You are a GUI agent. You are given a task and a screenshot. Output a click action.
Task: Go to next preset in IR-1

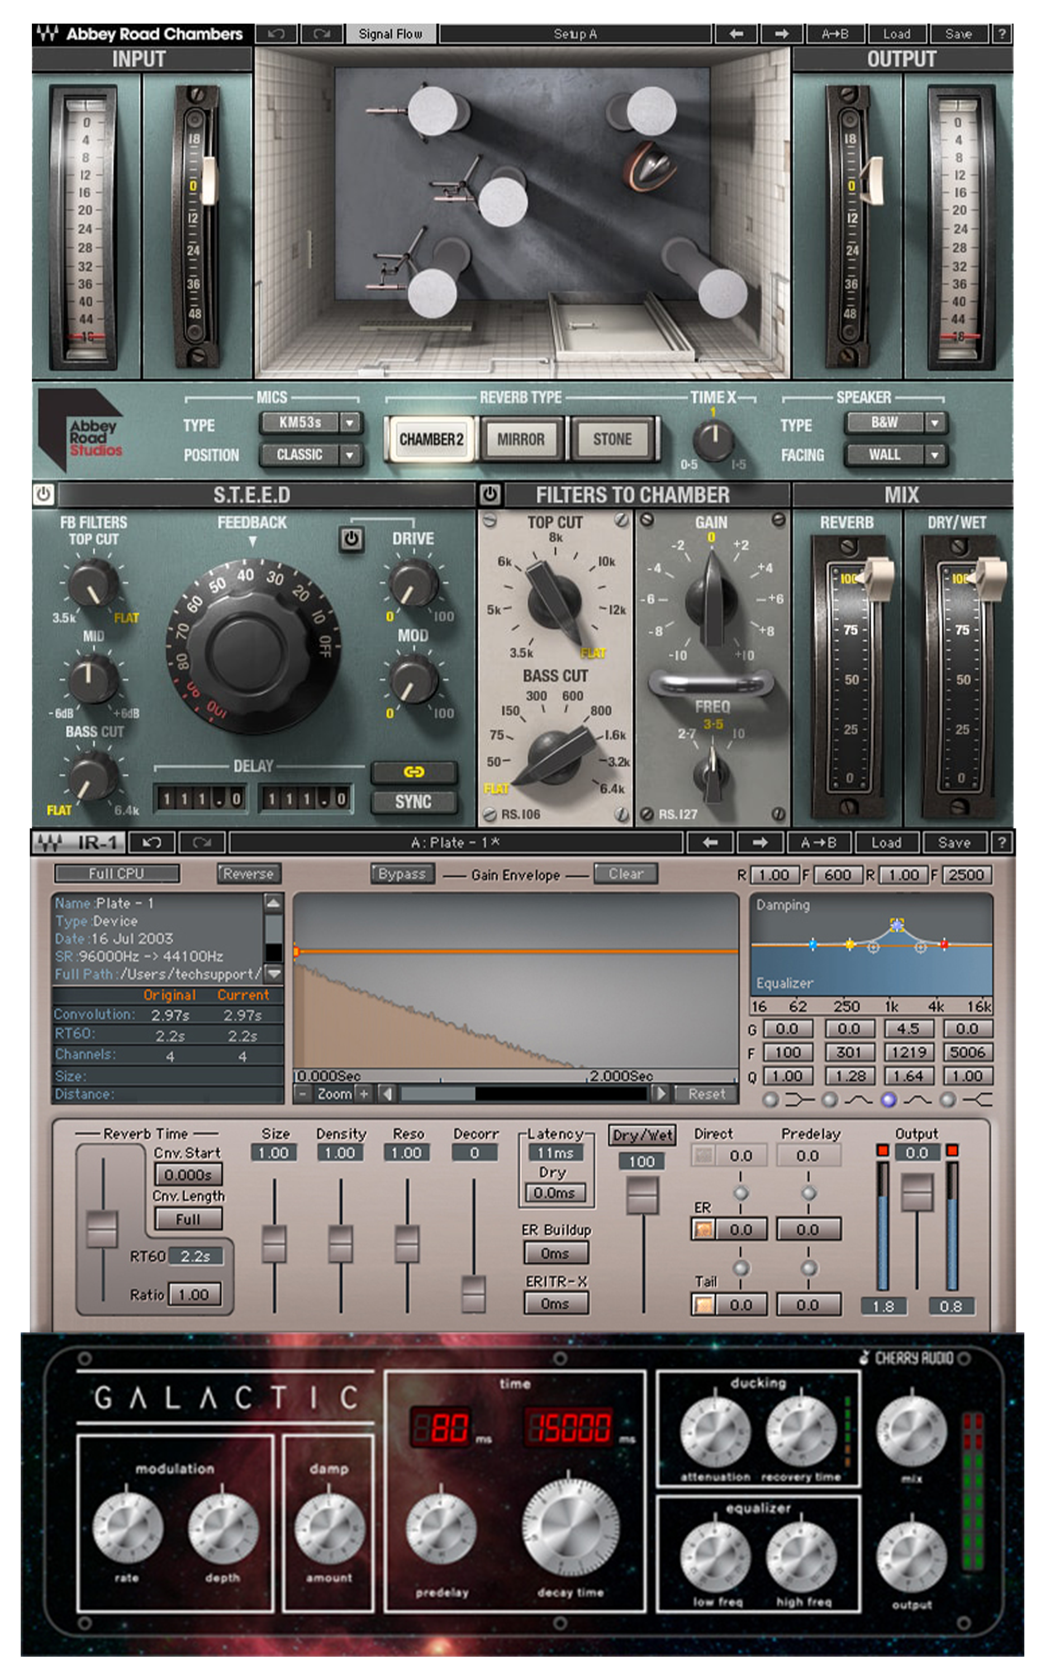760,842
